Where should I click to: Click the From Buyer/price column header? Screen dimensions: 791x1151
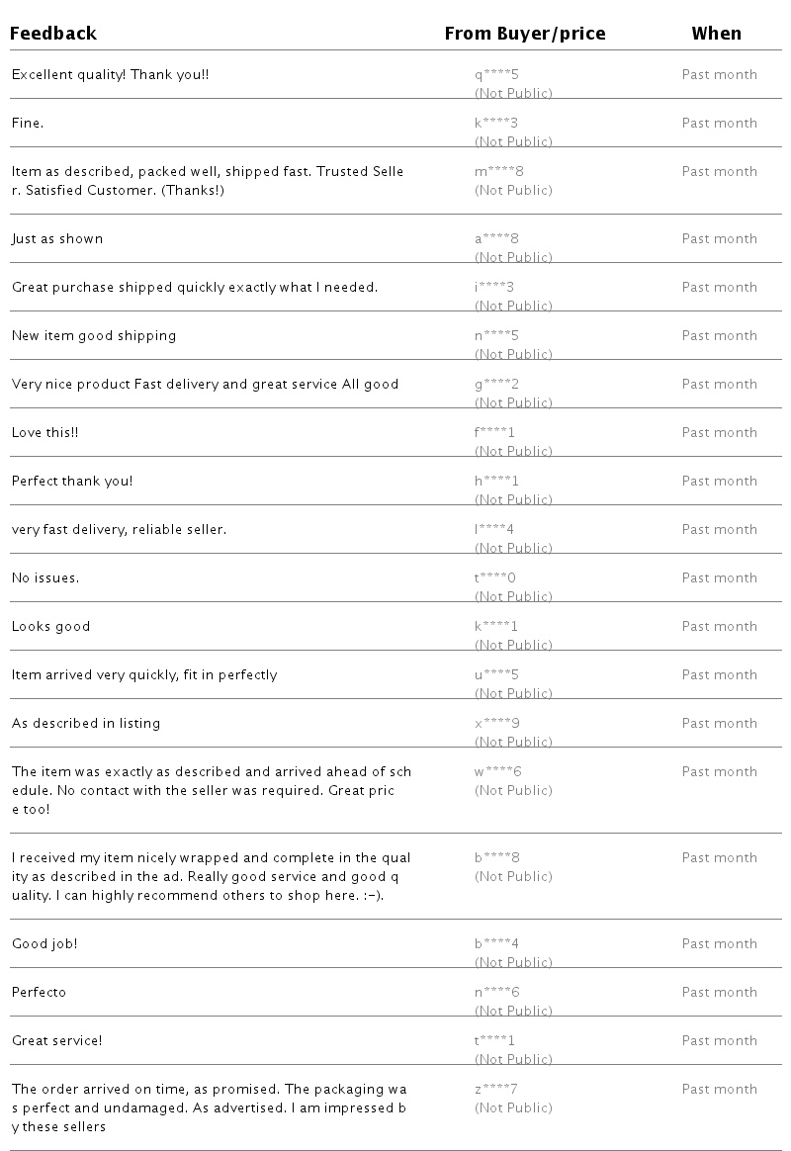tap(524, 34)
